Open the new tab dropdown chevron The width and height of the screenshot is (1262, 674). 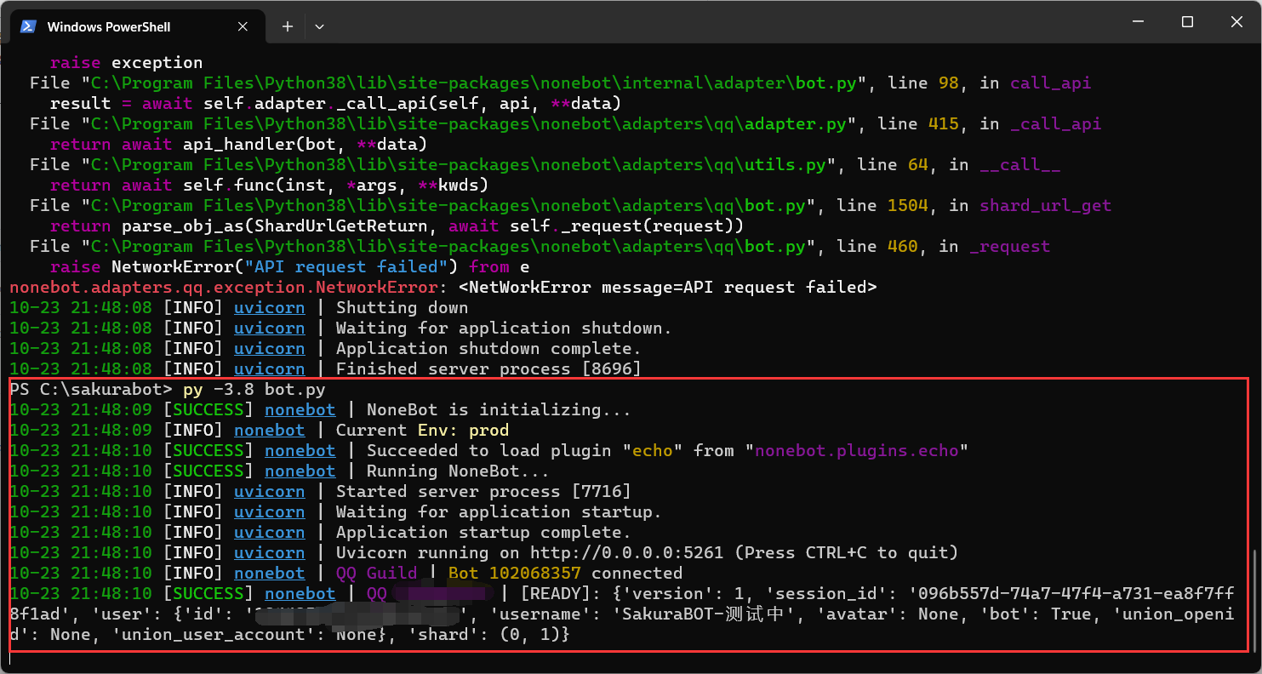pyautogui.click(x=319, y=26)
